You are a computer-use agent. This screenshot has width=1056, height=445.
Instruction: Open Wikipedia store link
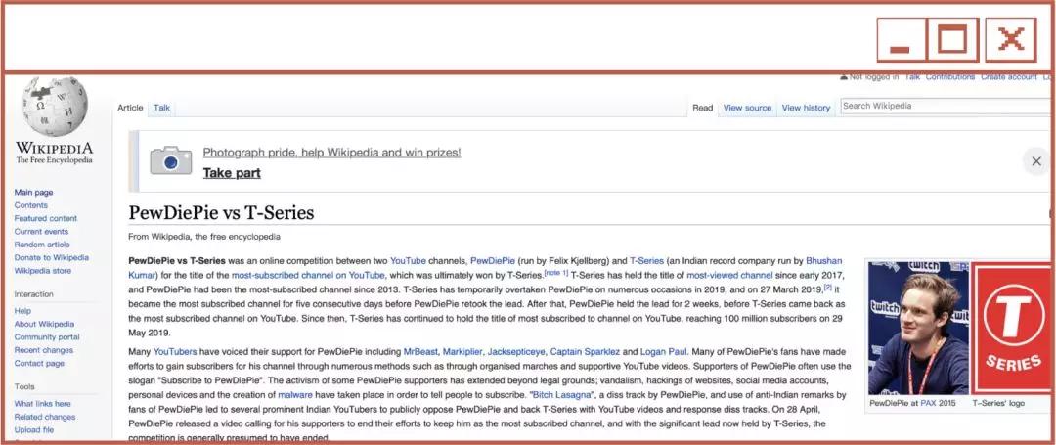click(42, 271)
